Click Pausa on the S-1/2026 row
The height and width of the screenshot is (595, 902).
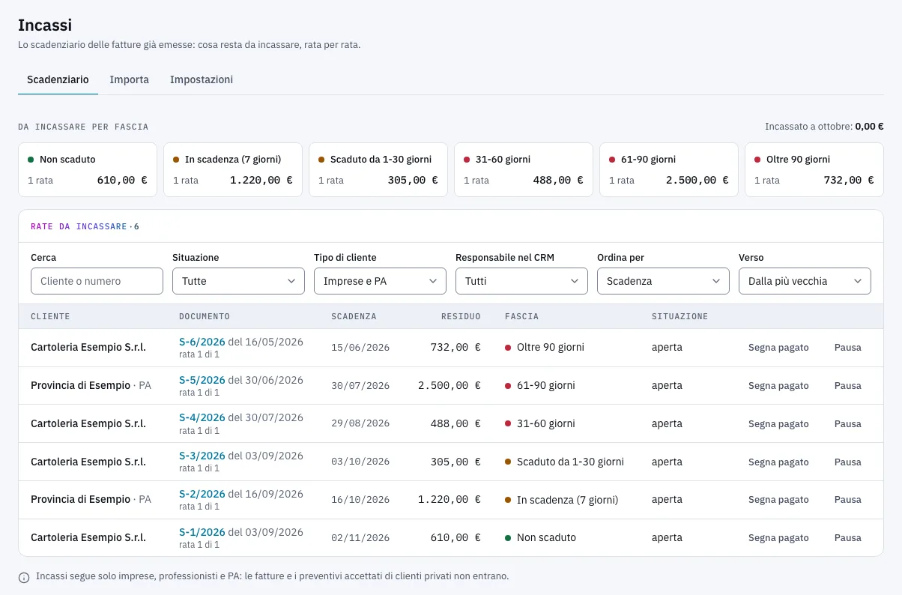848,538
